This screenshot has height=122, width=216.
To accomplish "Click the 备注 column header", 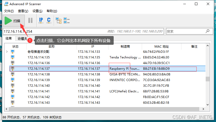I will click(194, 47).
